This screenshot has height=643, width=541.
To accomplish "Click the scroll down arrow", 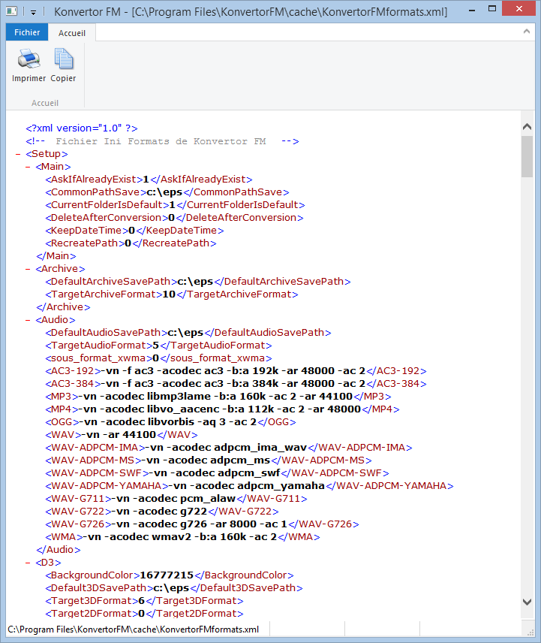I will pyautogui.click(x=527, y=602).
